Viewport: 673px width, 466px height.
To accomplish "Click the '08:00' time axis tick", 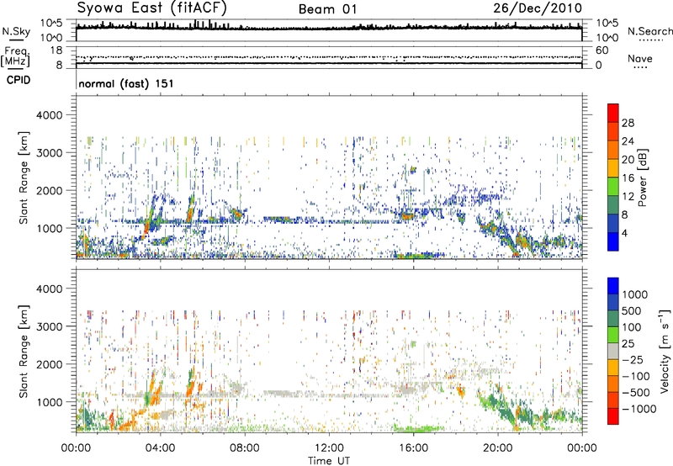I will pos(245,448).
